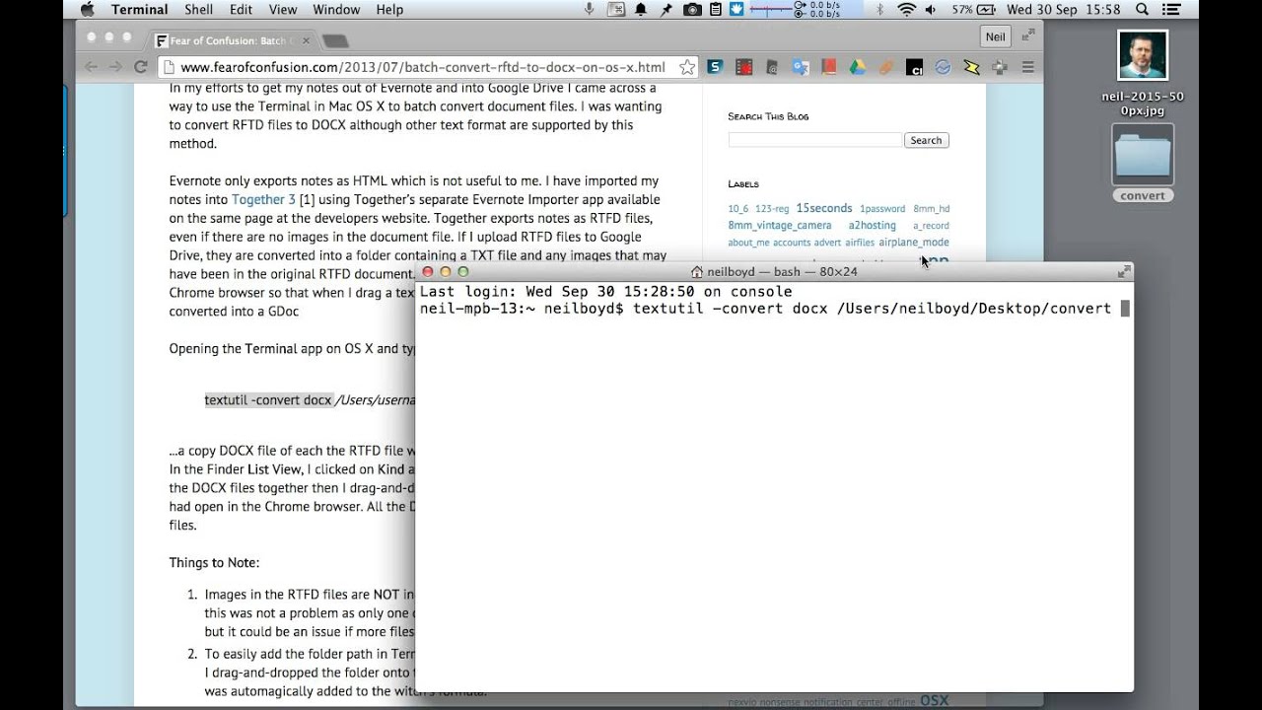This screenshot has width=1262, height=710.
Task: Click the date and time Wed 30 Sep
Action: [1063, 10]
